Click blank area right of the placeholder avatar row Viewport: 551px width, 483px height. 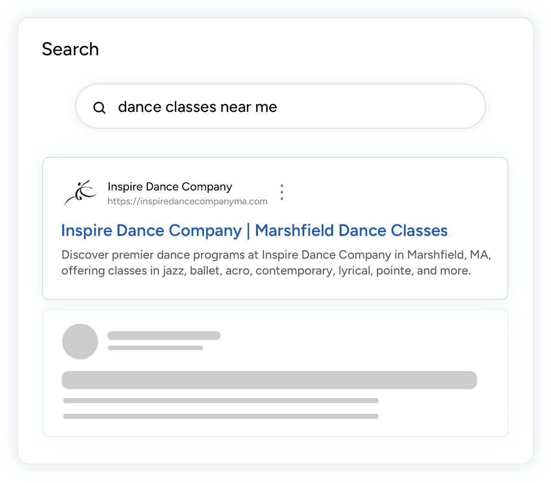[362, 341]
